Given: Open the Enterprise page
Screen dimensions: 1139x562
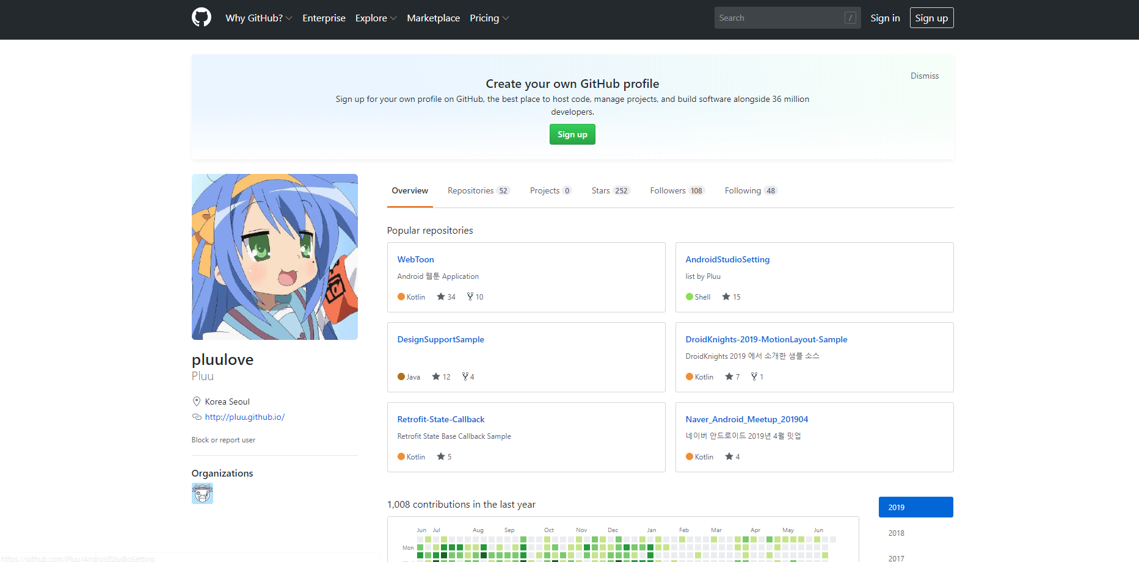Looking at the screenshot, I should coord(324,18).
